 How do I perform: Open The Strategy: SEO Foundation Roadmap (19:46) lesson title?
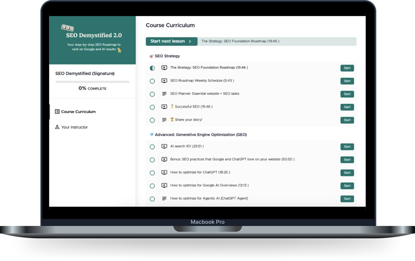209,68
